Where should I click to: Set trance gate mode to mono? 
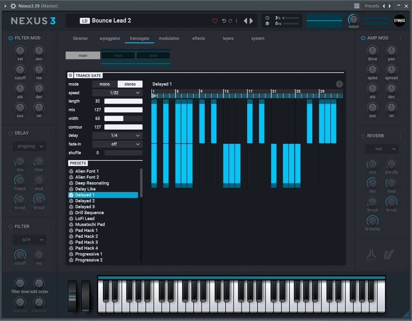pos(104,84)
